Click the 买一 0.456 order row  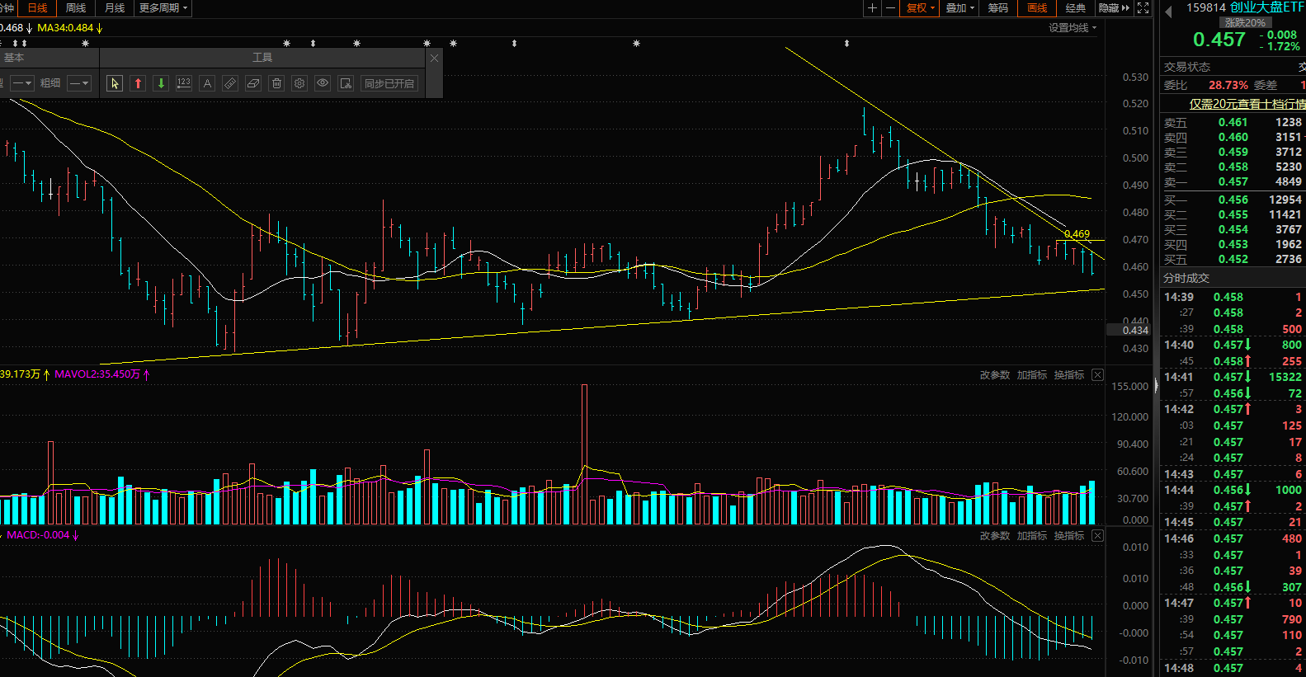coord(1233,200)
